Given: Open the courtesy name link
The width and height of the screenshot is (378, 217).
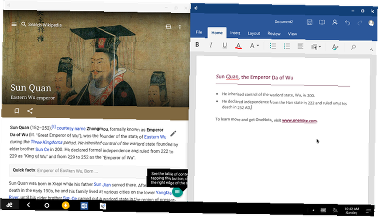Looking at the screenshot, I should [71, 128].
